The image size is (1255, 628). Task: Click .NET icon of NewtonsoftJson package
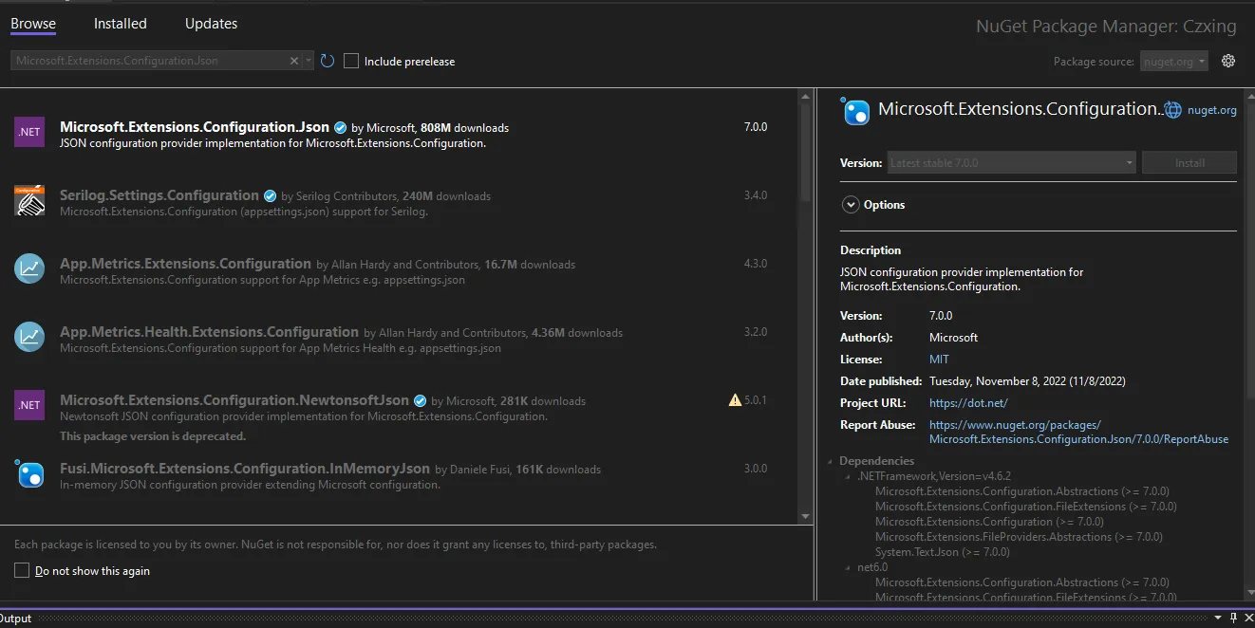pos(29,405)
